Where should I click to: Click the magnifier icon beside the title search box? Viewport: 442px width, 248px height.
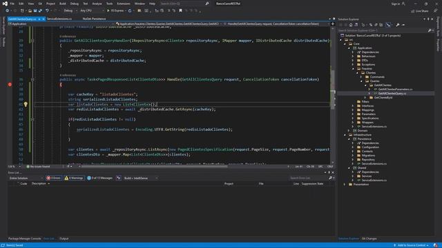(x=207, y=3)
